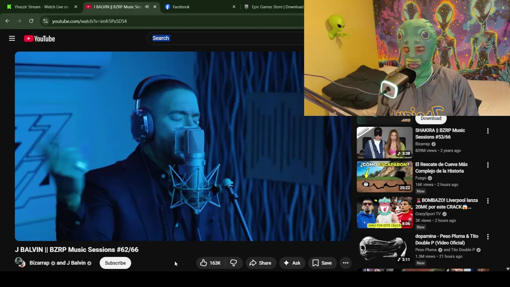Click the browser forward arrow
The image size is (510, 287).
tap(19, 21)
